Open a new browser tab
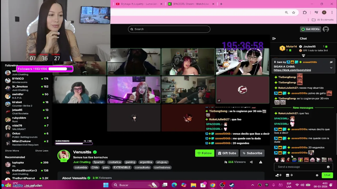 (x=221, y=4)
